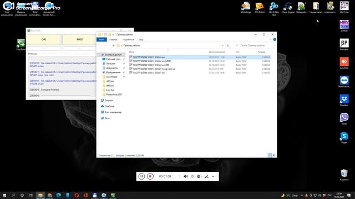Viewport: 355px width, 199px height.
Task: Sort files by the Размер column
Action: point(261,52)
